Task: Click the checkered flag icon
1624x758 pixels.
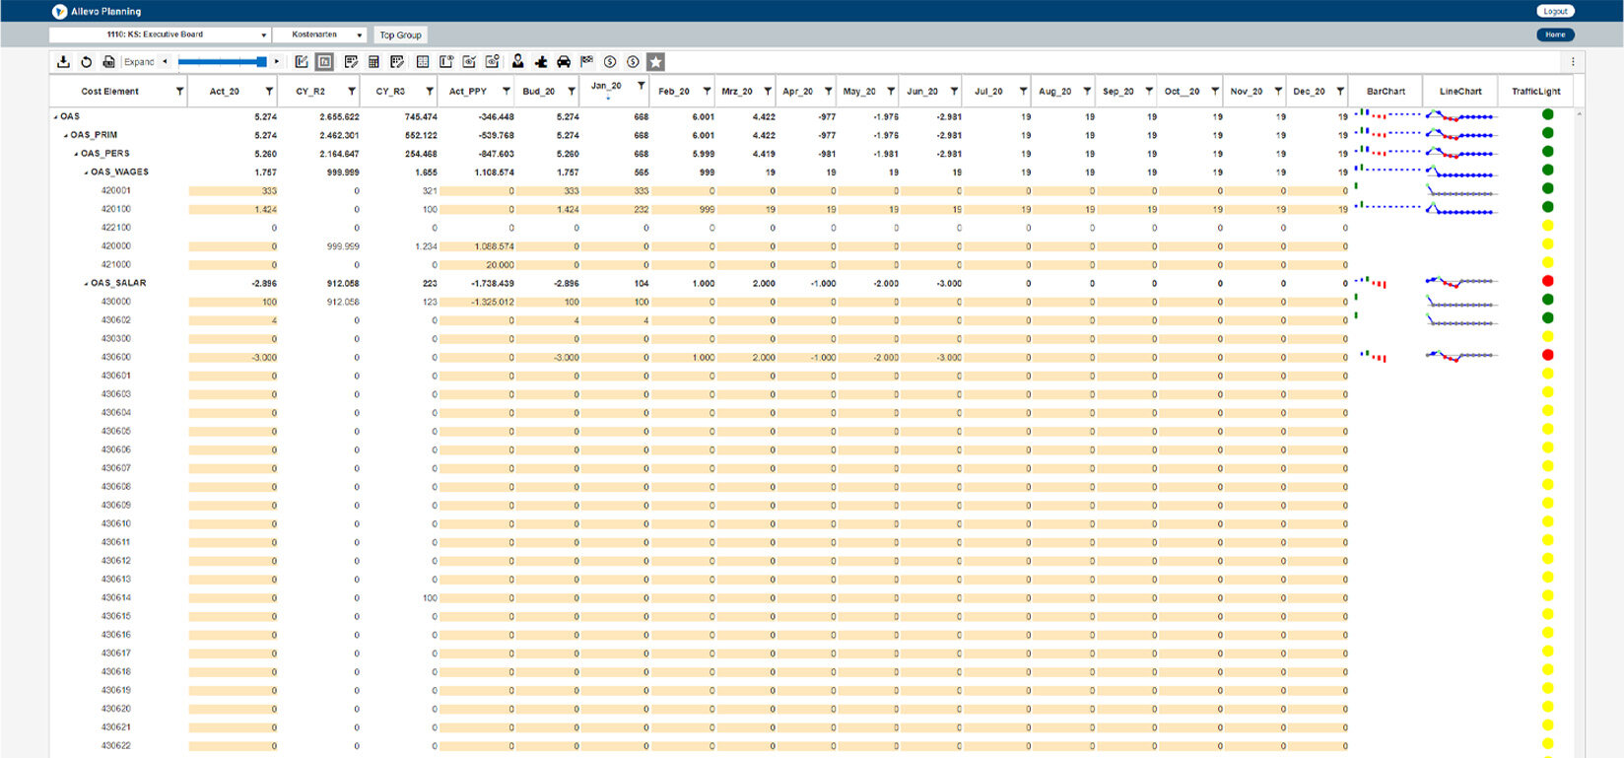Action: tap(587, 62)
